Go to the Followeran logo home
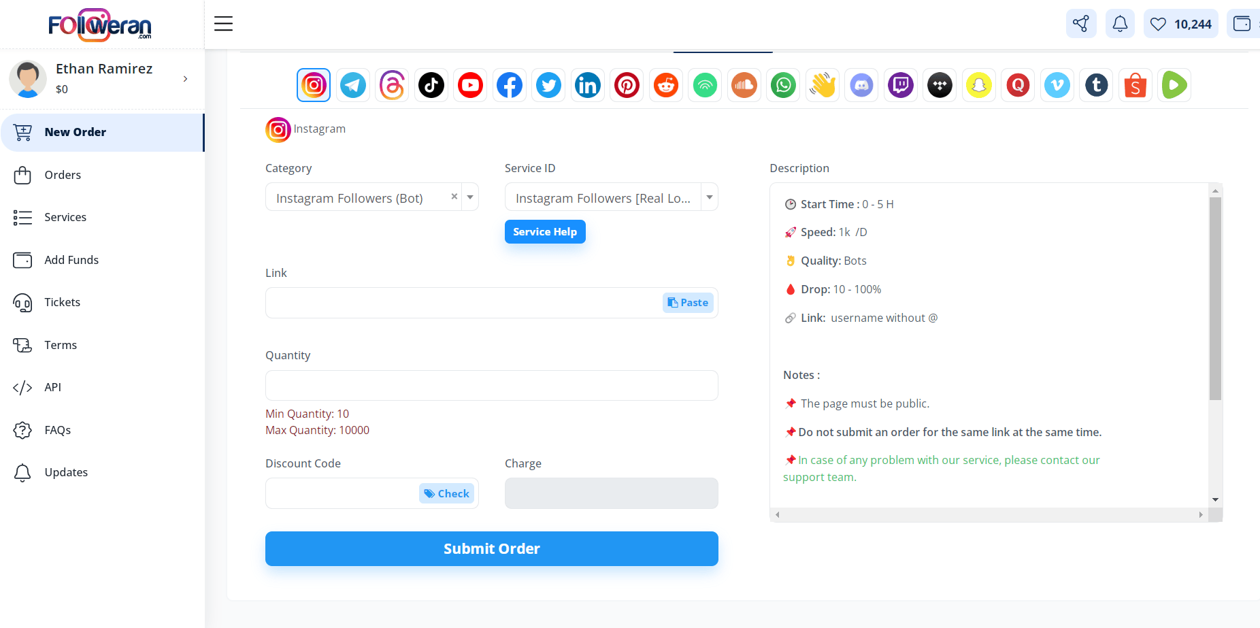Image resolution: width=1260 pixels, height=628 pixels. click(100, 25)
